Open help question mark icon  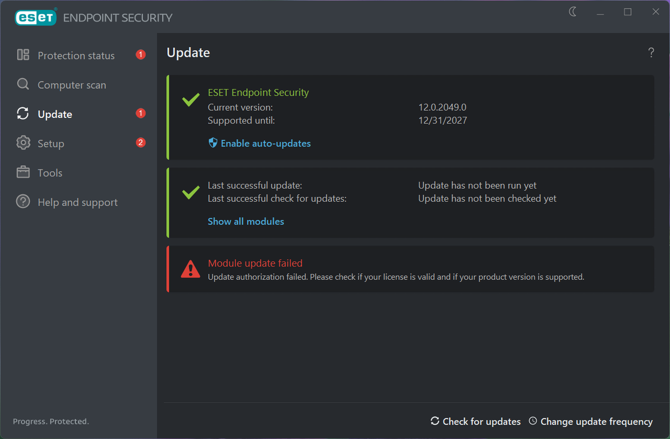(651, 53)
